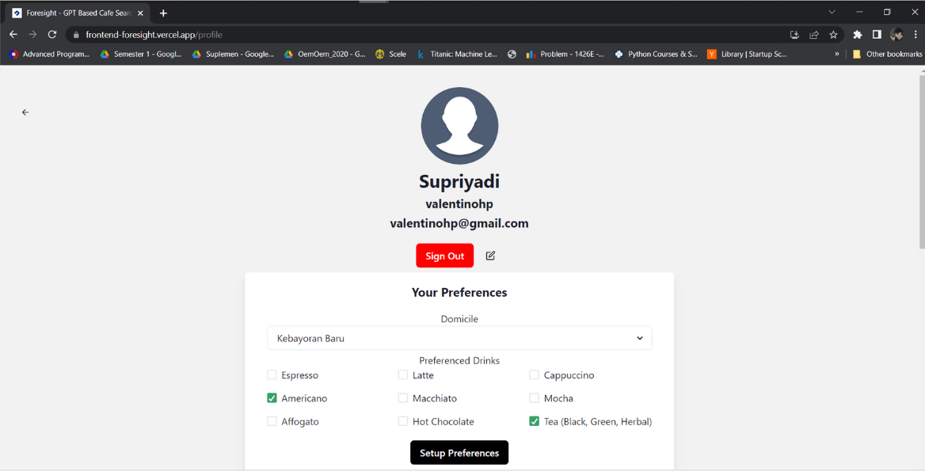The image size is (925, 471).
Task: Click the back arrow on profile page
Action: (x=25, y=112)
